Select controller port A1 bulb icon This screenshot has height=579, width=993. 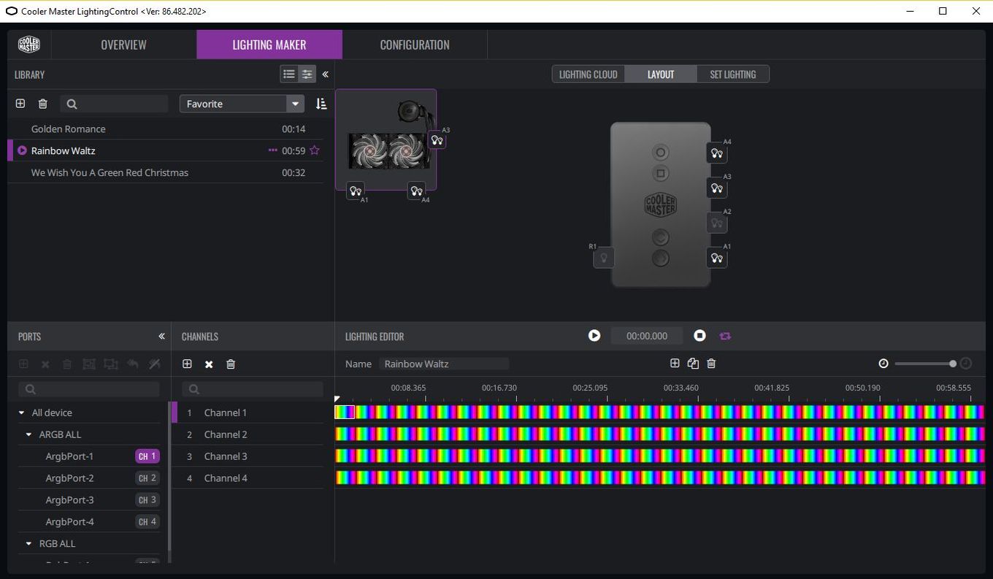coord(717,258)
